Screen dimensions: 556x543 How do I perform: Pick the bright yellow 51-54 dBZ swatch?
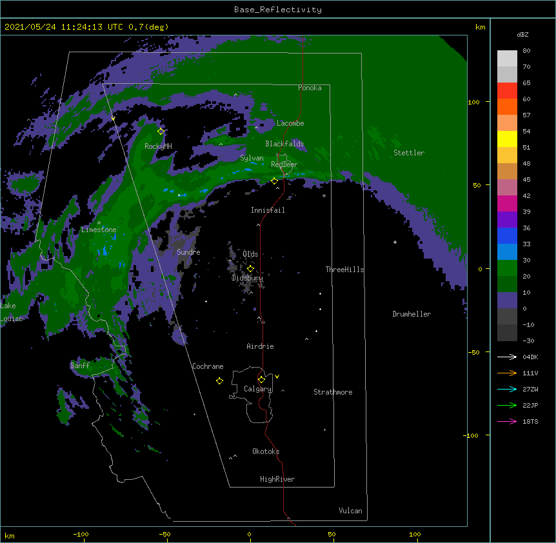point(507,139)
